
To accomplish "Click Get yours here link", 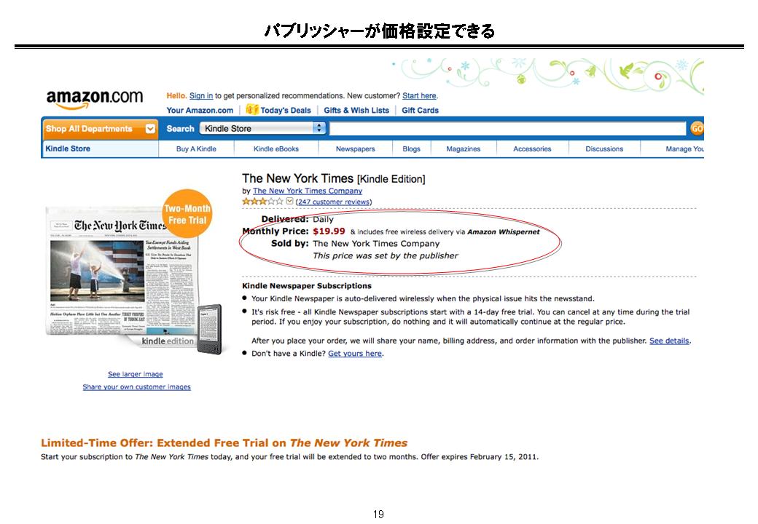I will pyautogui.click(x=355, y=354).
